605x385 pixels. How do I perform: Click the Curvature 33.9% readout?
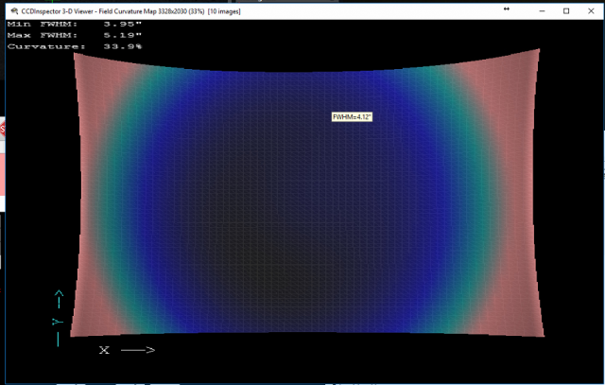click(x=75, y=46)
